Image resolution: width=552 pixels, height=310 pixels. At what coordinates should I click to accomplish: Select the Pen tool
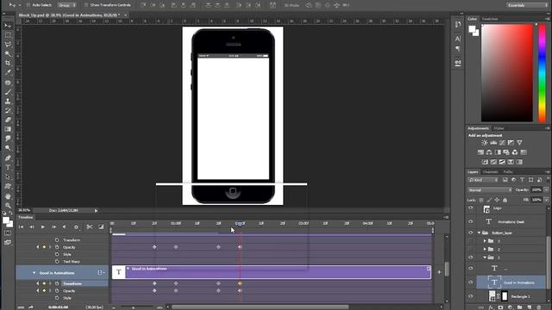[x=8, y=158]
